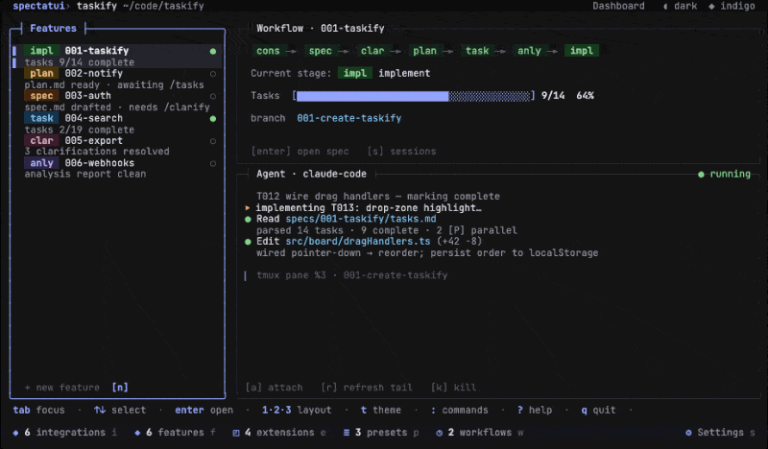Click + new feature [n]
Image resolution: width=768 pixels, height=449 pixels.
[x=77, y=388]
